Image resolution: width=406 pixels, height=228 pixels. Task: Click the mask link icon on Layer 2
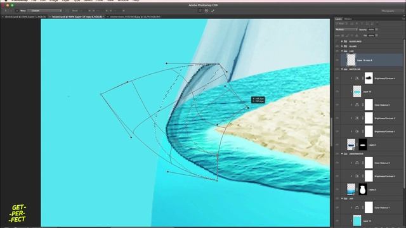pos(357,145)
